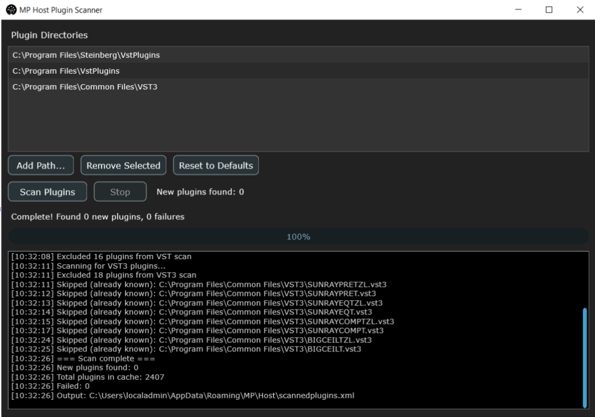Viewport: 595px width, 417px height.
Task: Start scanning with Scan Plugins button
Action: tap(47, 192)
